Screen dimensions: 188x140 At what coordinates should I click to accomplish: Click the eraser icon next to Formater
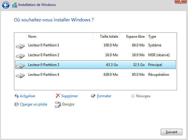[93, 96]
